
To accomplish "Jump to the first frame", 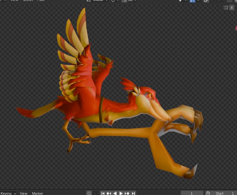I will (103, 193).
